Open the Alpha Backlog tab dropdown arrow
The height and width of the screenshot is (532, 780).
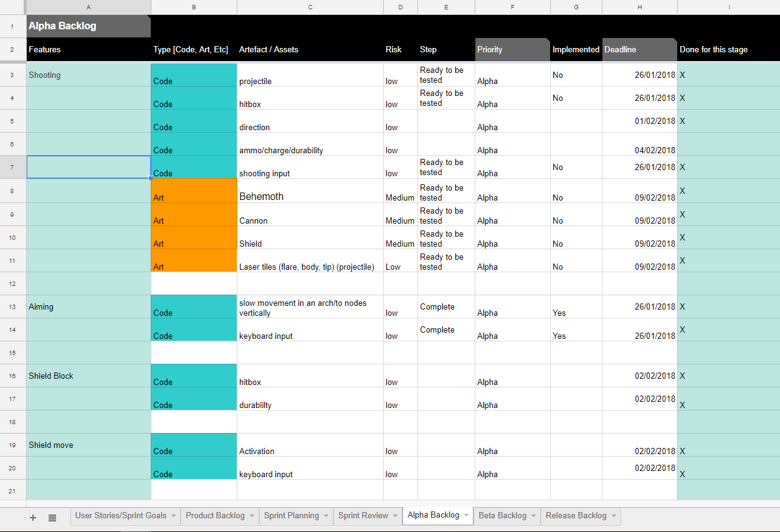(x=466, y=516)
